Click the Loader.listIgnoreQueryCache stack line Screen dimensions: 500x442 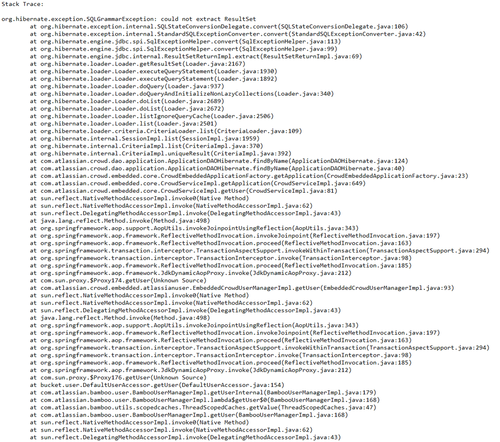coord(152,116)
